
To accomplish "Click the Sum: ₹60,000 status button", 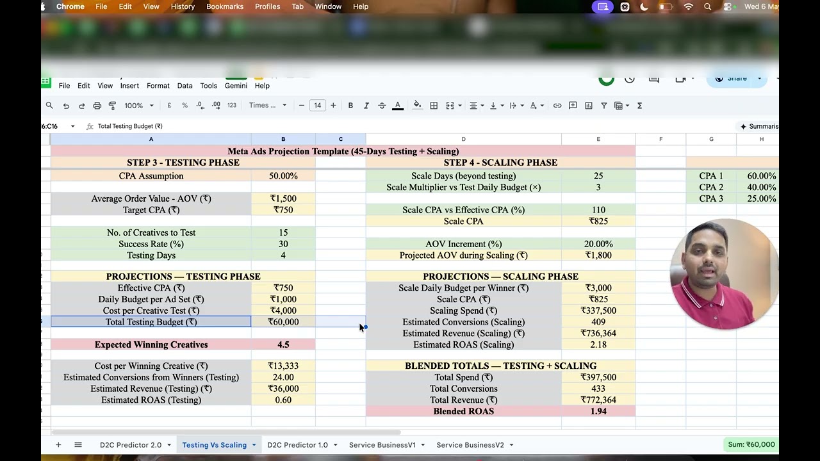I will [751, 444].
